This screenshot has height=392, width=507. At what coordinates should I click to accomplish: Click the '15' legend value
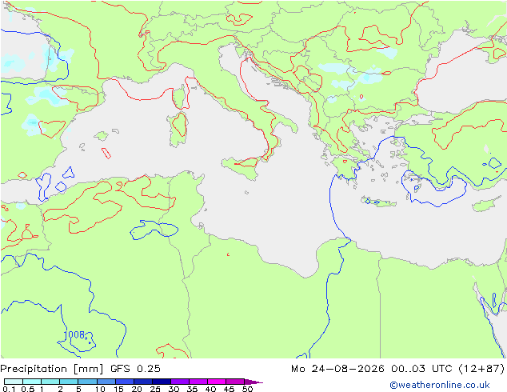118,389
